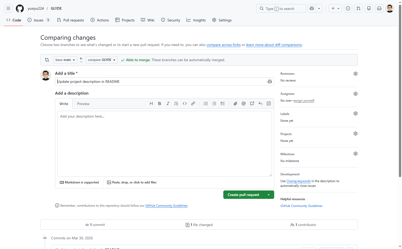
Task: Open slash commands icon
Action: pos(269,103)
